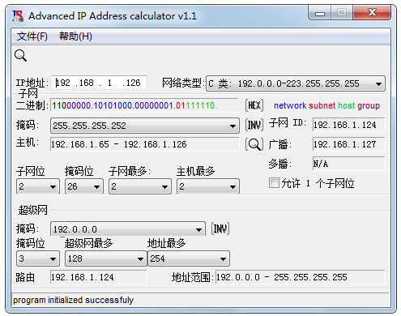The height and width of the screenshot is (316, 401).
Task: Click the magnifier icon next to host range
Action: [x=254, y=144]
